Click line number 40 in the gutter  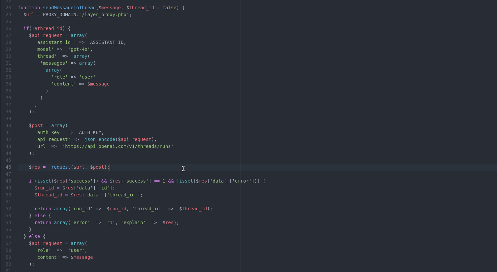(8, 125)
